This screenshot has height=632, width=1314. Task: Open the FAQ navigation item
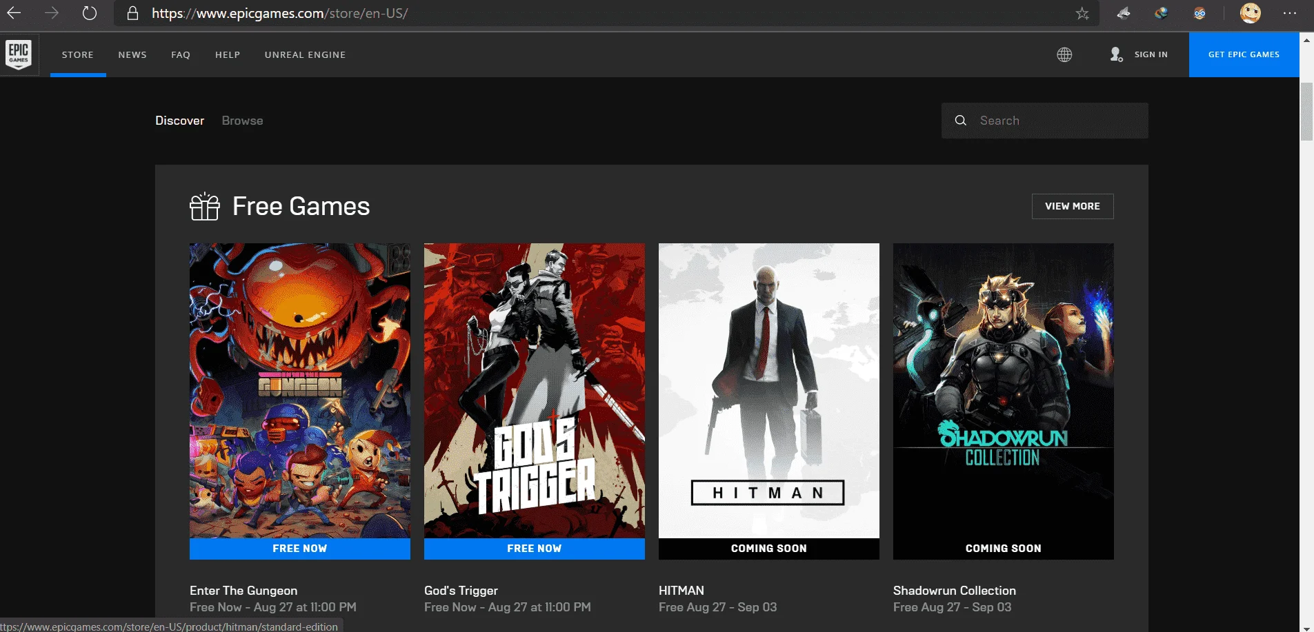coord(181,54)
